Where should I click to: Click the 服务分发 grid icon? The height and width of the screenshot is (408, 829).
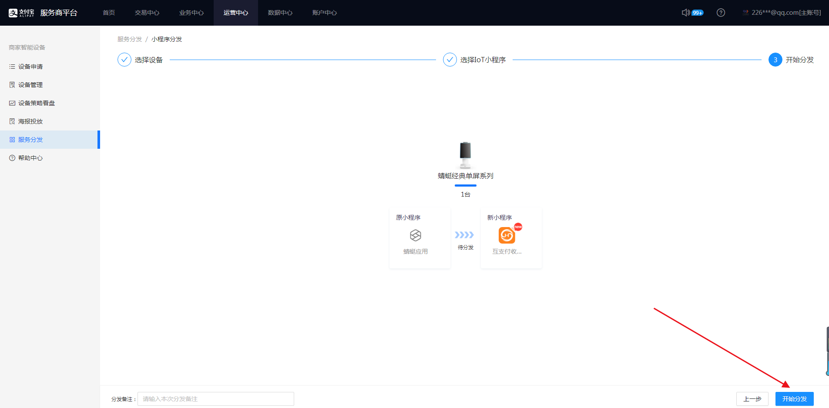pyautogui.click(x=12, y=140)
